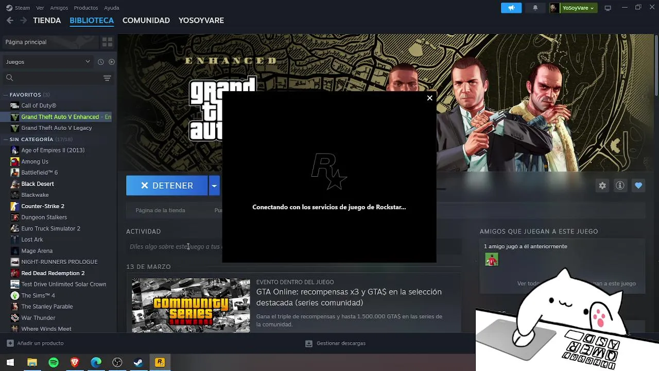Click The Sims™ 4 game icon
The height and width of the screenshot is (371, 659).
[x=15, y=295]
